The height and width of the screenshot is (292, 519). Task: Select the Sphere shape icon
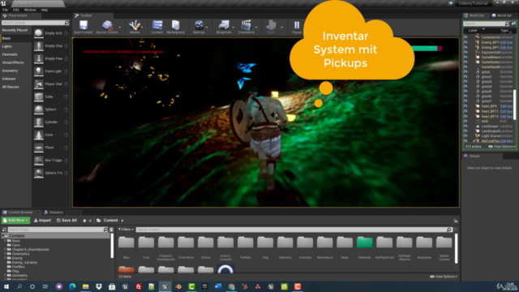pyautogui.click(x=39, y=109)
